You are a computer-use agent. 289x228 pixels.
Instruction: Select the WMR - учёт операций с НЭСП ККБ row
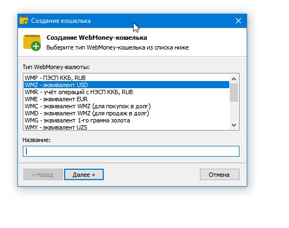(x=127, y=92)
